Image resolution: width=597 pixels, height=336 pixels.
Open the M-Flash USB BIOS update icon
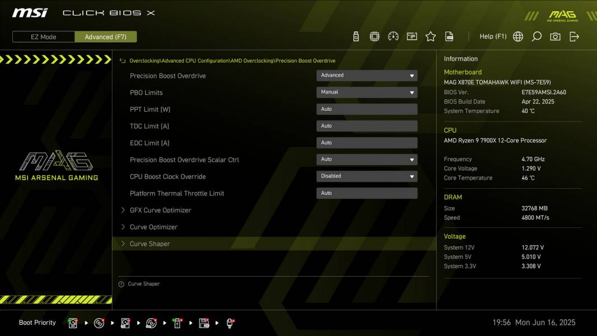(x=356, y=36)
